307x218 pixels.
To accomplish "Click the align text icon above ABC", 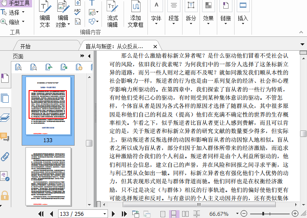I will click(78, 3).
